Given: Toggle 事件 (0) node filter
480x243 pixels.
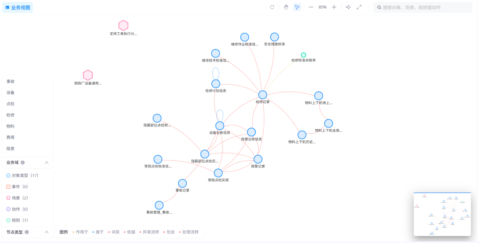Looking at the screenshot, I should click(x=17, y=187).
